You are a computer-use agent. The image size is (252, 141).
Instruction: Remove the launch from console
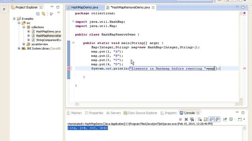point(186,119)
